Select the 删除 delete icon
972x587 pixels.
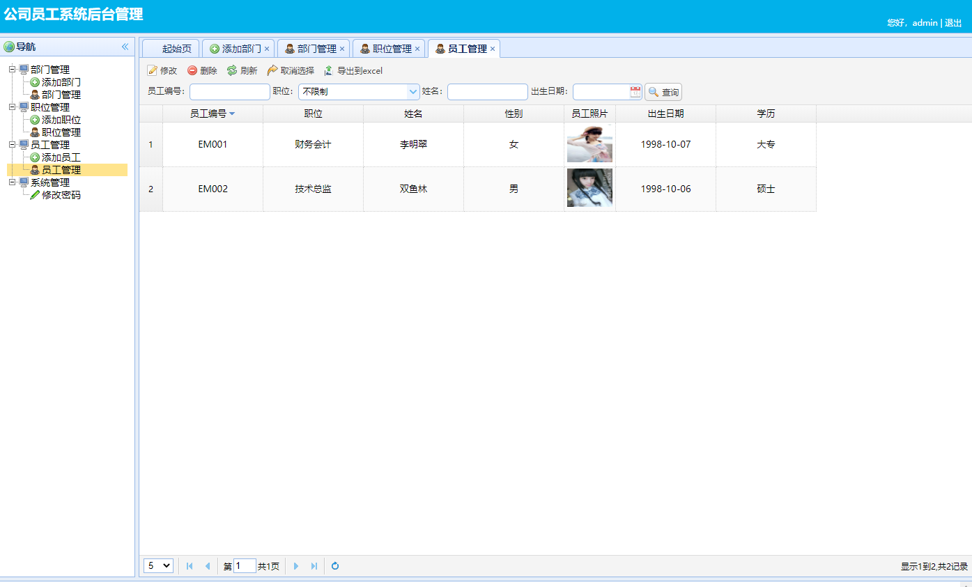[x=192, y=70]
